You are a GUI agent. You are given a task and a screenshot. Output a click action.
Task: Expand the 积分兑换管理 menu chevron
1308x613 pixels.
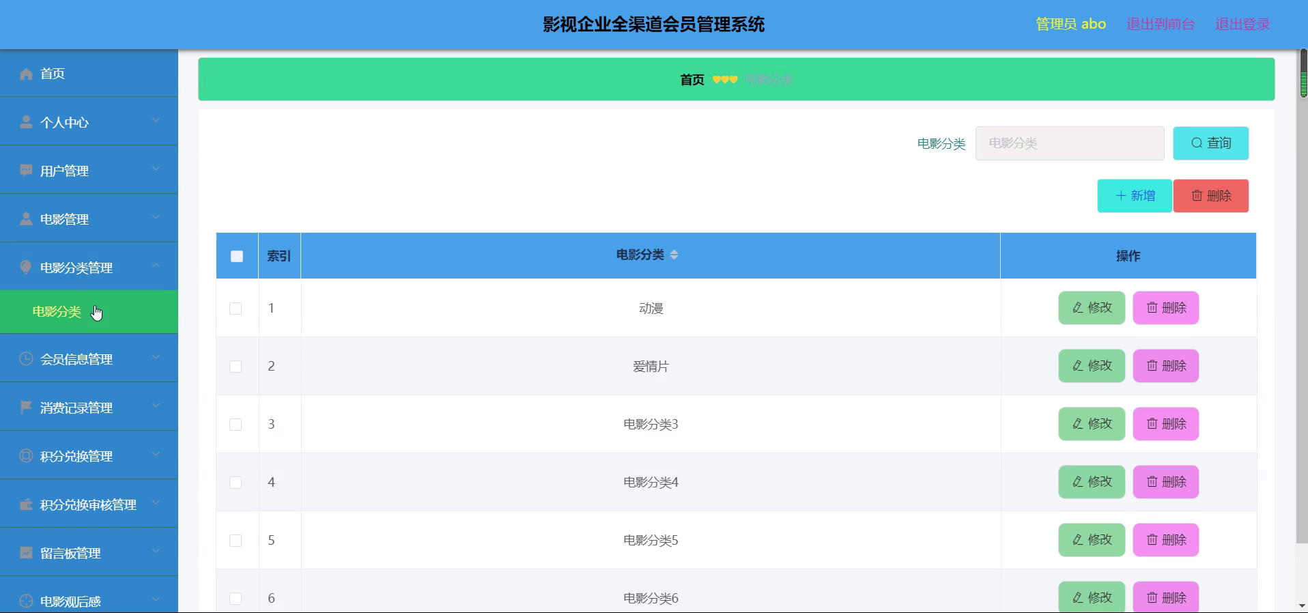(x=156, y=454)
